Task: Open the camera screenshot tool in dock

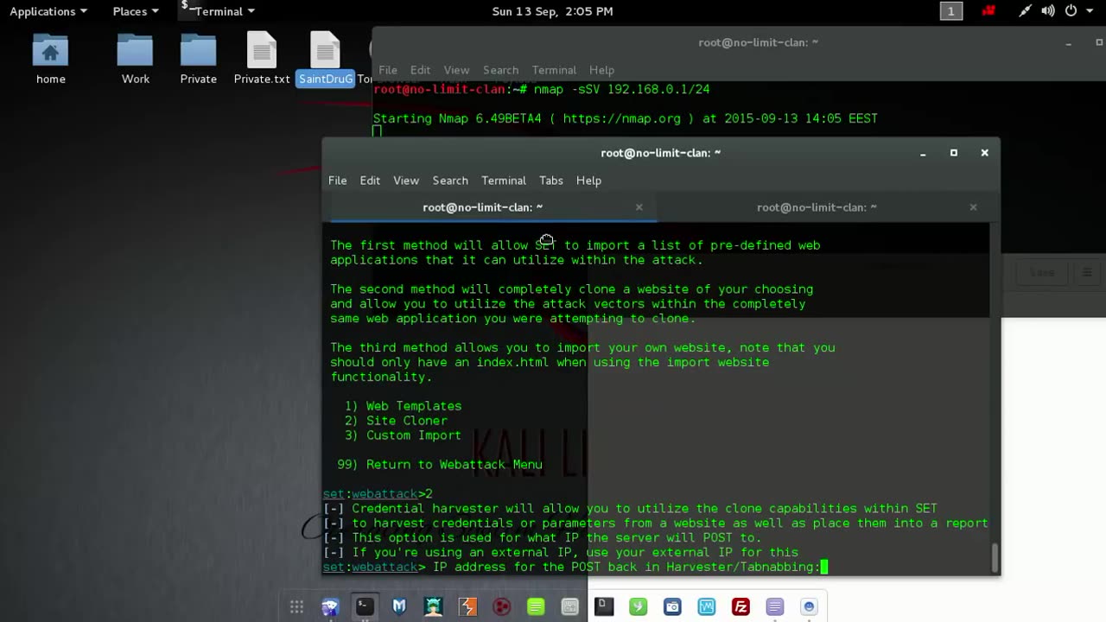Action: pos(672,607)
